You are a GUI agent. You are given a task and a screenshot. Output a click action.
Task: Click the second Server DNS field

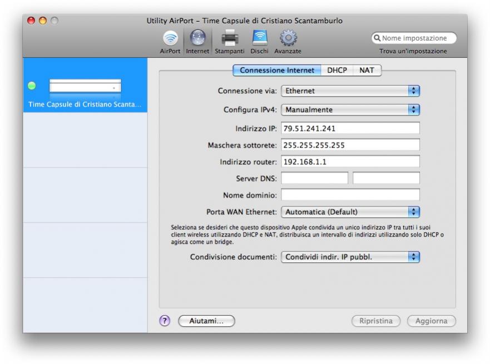pyautogui.click(x=386, y=178)
